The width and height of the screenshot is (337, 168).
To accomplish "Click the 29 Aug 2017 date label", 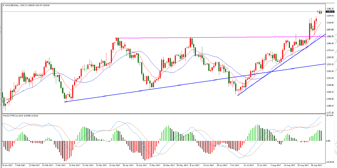I will coord(316,166).
